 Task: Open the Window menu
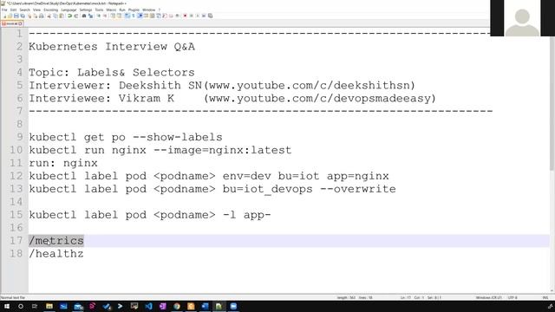tap(148, 10)
